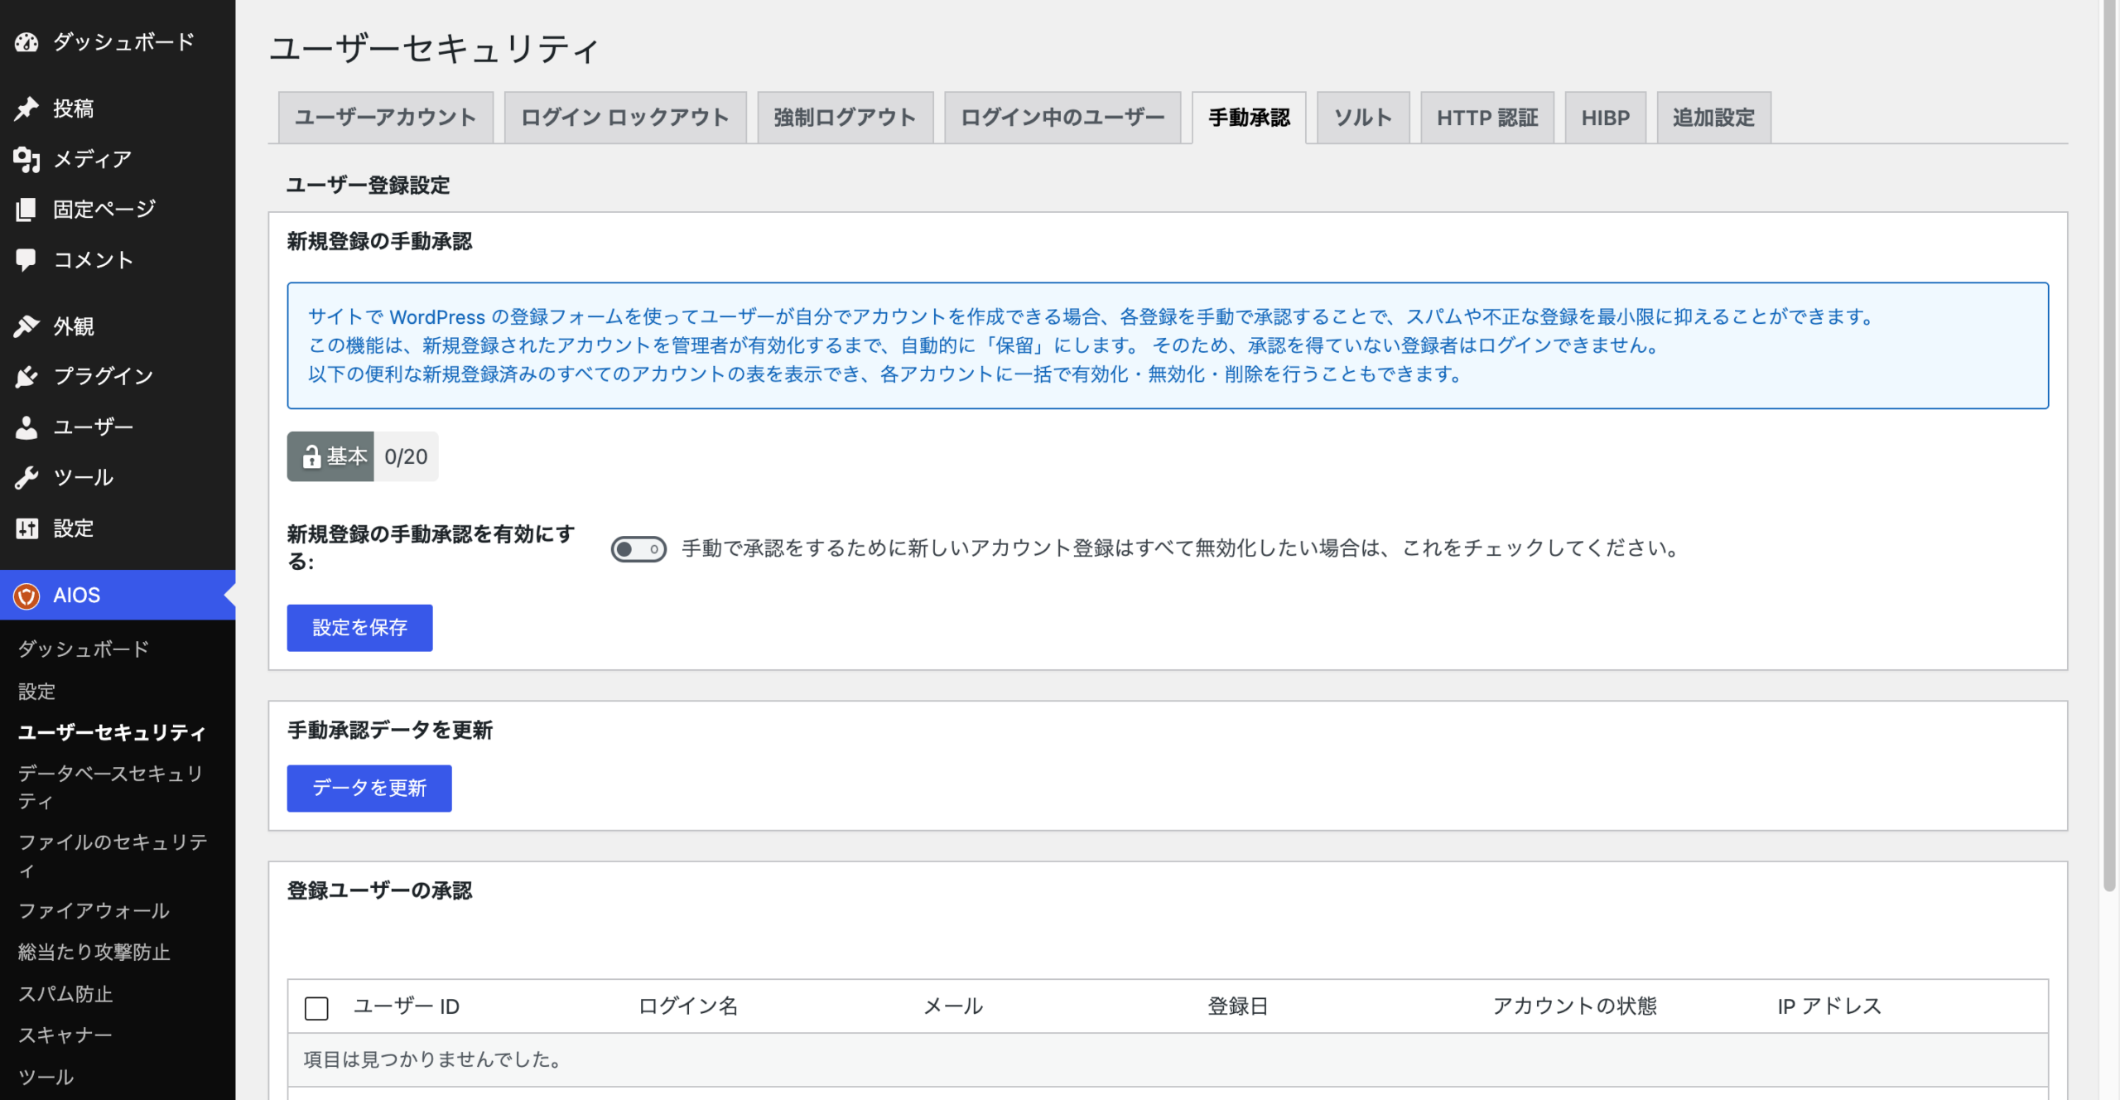Click the 項目は見つかりませんでした。 row
Image resolution: width=2120 pixels, height=1100 pixels.
(x=1168, y=1060)
